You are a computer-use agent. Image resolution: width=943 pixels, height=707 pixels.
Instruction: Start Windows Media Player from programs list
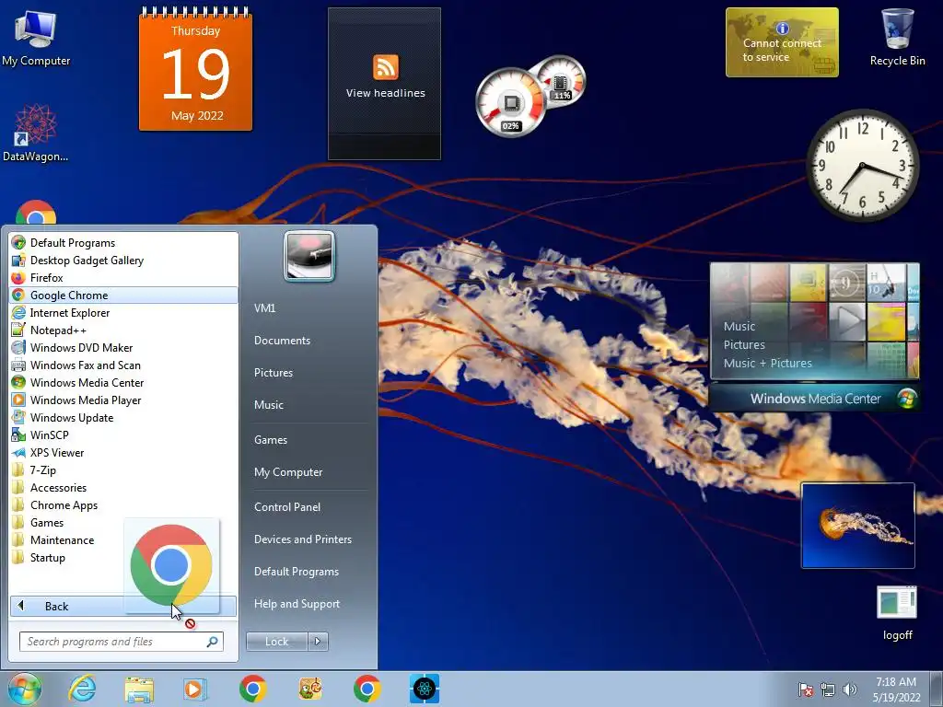pos(124,400)
